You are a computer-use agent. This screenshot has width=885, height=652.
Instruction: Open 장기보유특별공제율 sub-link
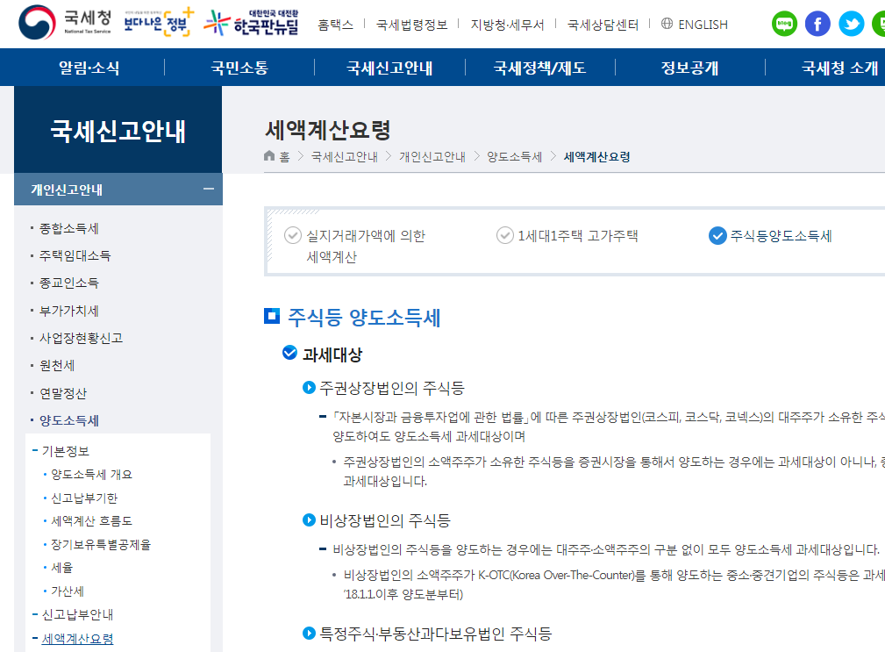pos(101,544)
